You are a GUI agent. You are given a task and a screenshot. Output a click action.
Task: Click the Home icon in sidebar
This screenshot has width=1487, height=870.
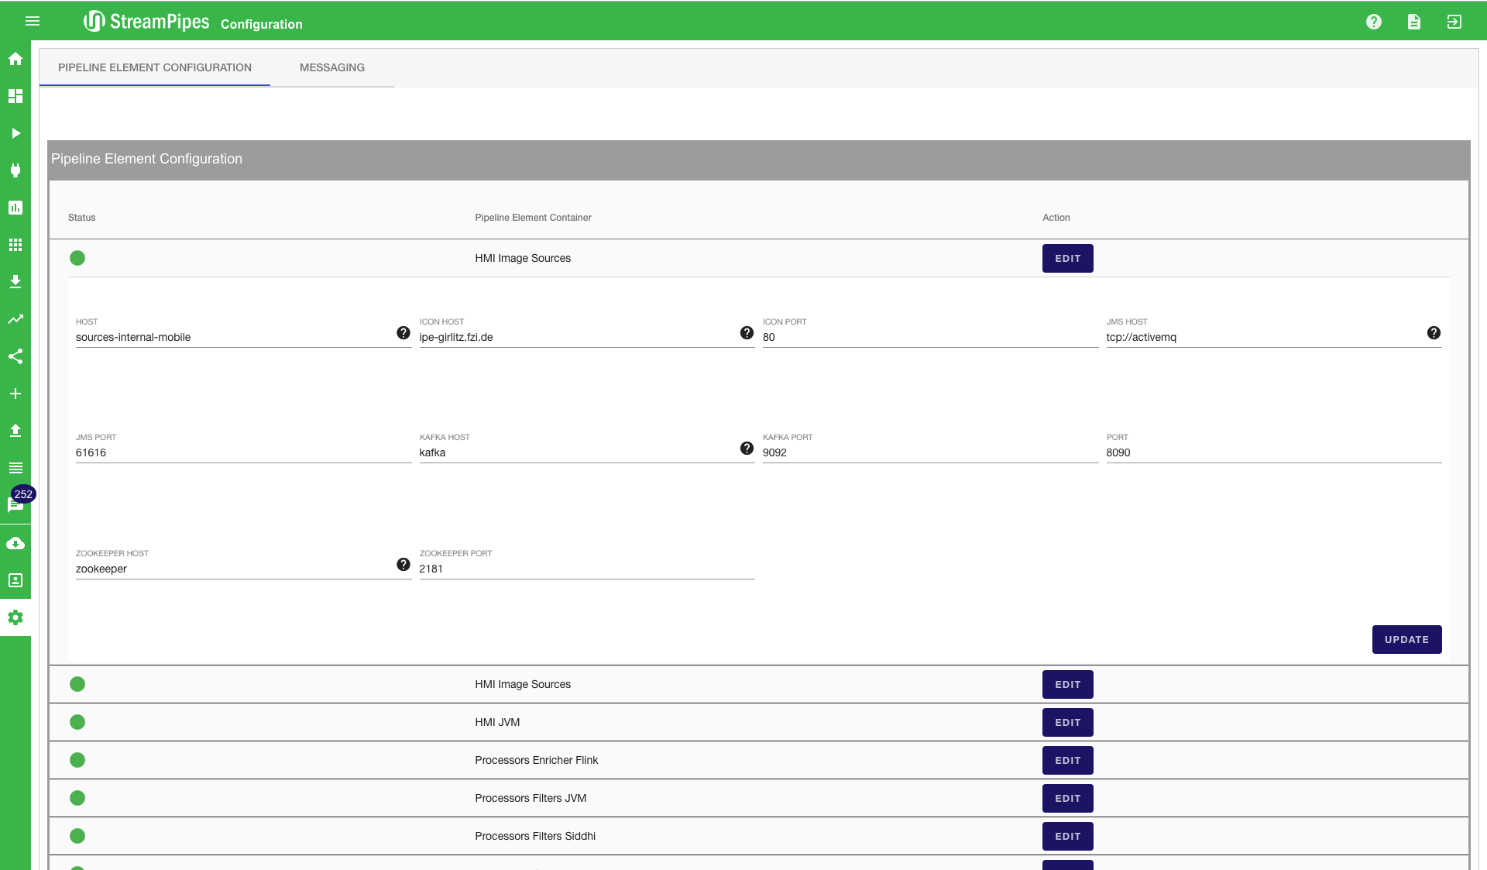coord(15,59)
